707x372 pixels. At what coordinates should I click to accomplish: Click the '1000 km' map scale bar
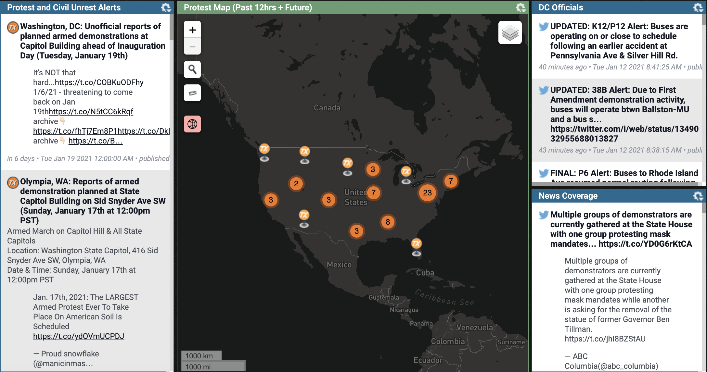click(201, 356)
